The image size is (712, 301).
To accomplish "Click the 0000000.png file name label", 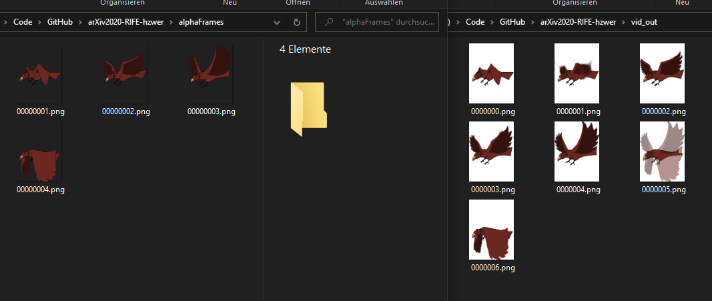I will tap(493, 111).
